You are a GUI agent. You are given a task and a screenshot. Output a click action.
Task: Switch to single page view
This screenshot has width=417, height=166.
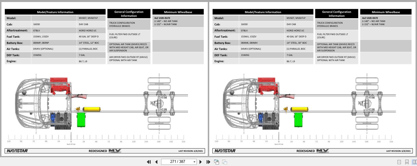399,162
